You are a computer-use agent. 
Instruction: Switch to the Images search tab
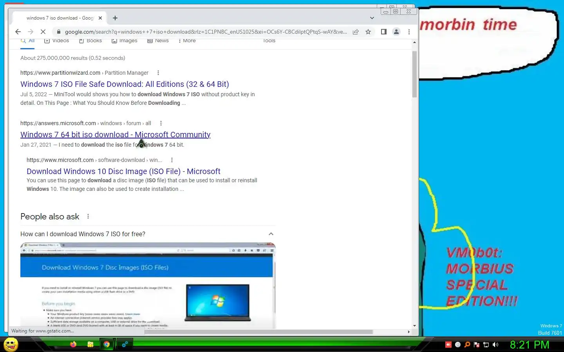[x=125, y=41]
